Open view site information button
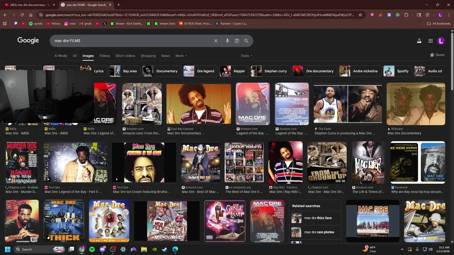 point(41,15)
